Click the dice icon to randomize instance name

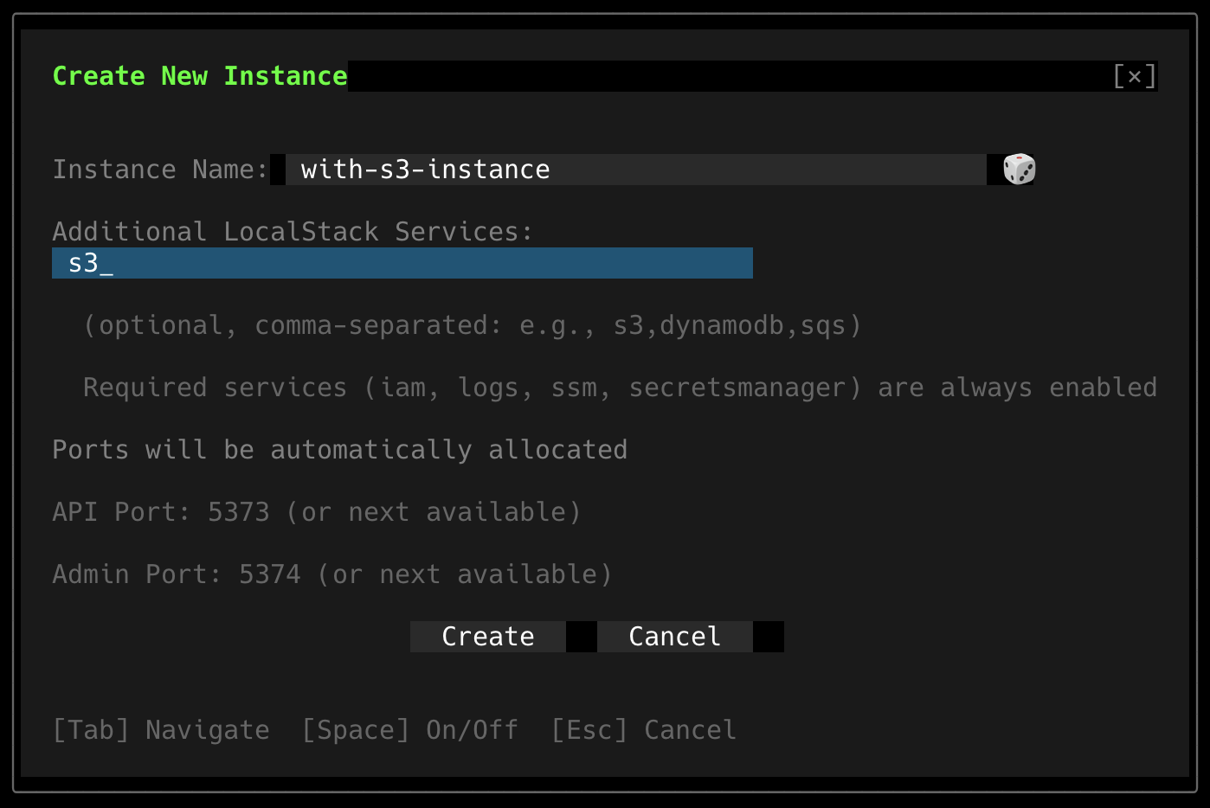pyautogui.click(x=1018, y=169)
